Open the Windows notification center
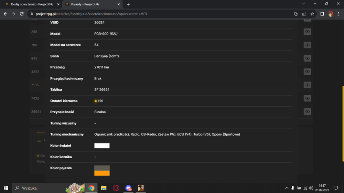Image resolution: width=344 pixels, height=193 pixels. pos(336,188)
